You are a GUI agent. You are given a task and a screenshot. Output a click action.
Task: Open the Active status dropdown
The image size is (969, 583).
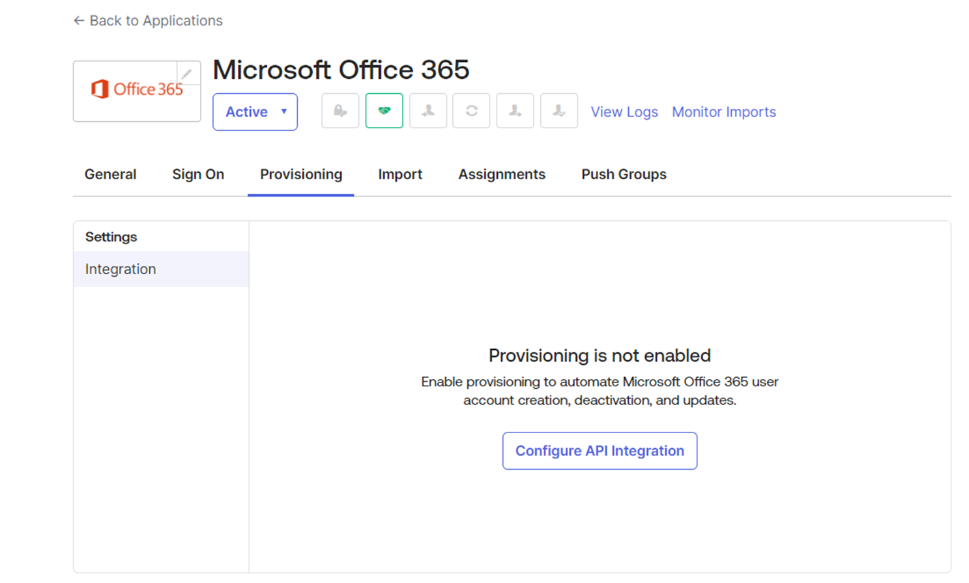(255, 112)
